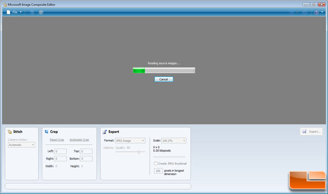Cancel reading the source images

[164, 79]
